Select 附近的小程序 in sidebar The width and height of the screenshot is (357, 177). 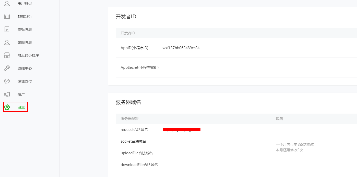tap(28, 55)
